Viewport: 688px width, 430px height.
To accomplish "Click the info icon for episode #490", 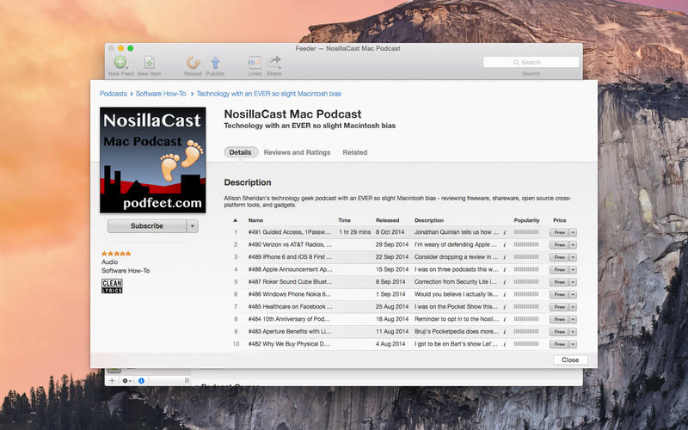I will point(505,245).
